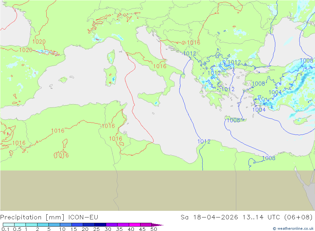This screenshot has width=315, height=231.
Task: Select the red 1016 label over the Balkans
Action: coord(193,43)
